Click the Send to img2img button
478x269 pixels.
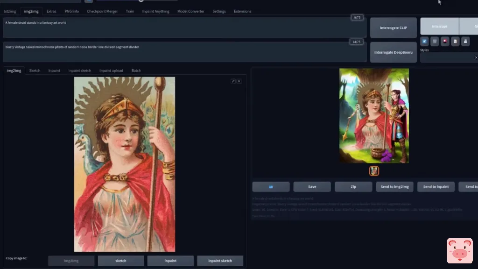point(394,187)
